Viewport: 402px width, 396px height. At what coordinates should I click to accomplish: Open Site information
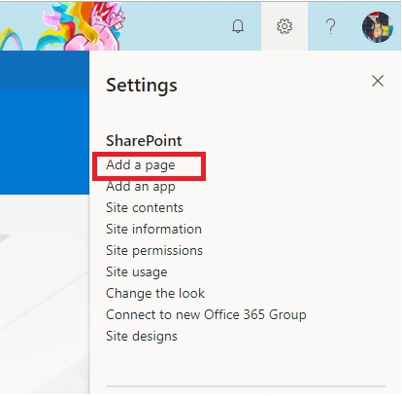pyautogui.click(x=153, y=230)
